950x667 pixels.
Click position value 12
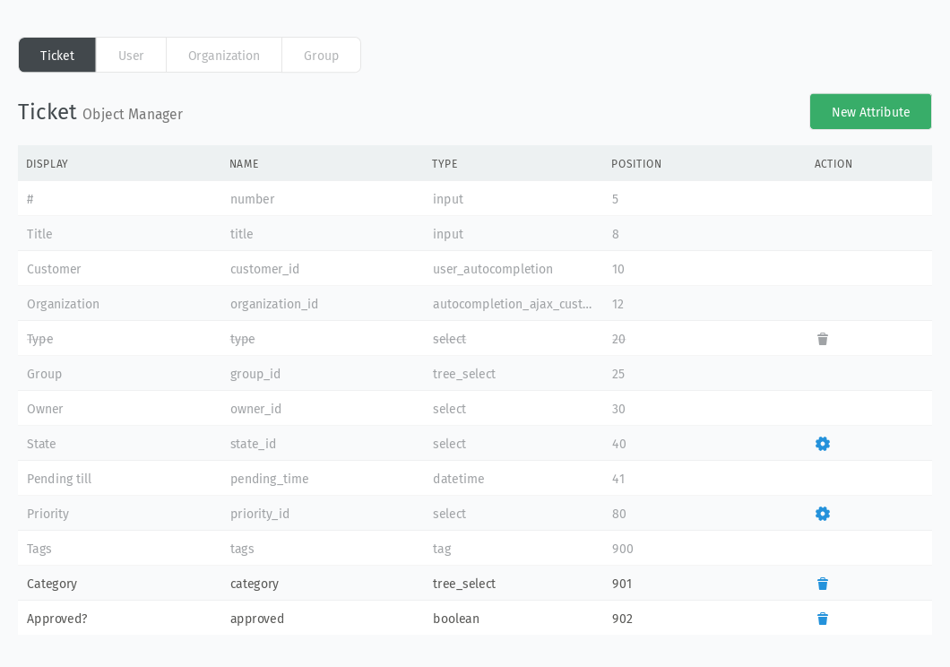(617, 304)
